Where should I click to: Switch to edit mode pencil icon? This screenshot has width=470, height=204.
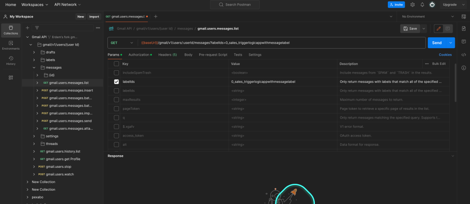(439, 28)
